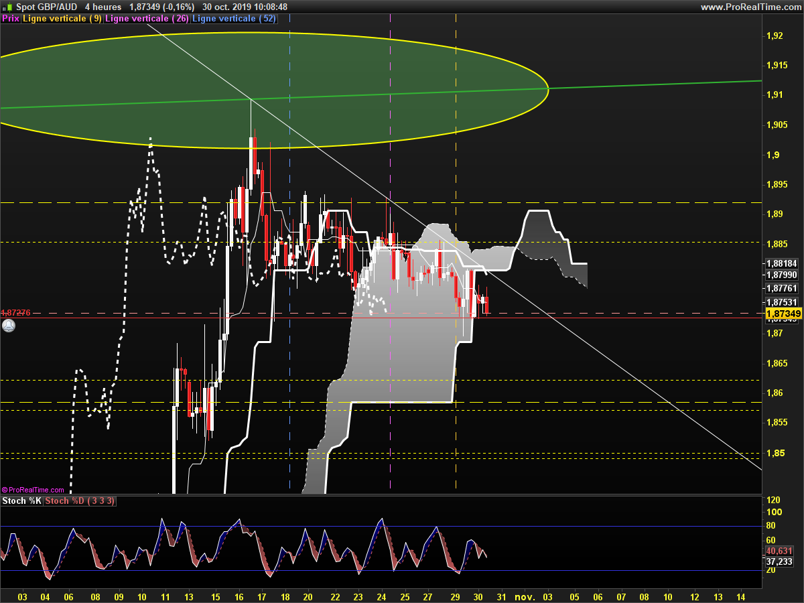Open the www.ProRealTime.com link
This screenshot has width=804, height=603.
(x=750, y=7)
